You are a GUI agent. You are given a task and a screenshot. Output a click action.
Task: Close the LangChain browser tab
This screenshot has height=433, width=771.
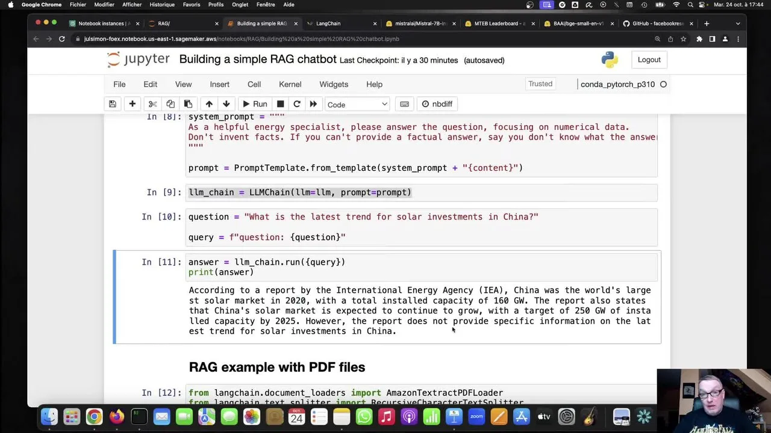pos(375,23)
